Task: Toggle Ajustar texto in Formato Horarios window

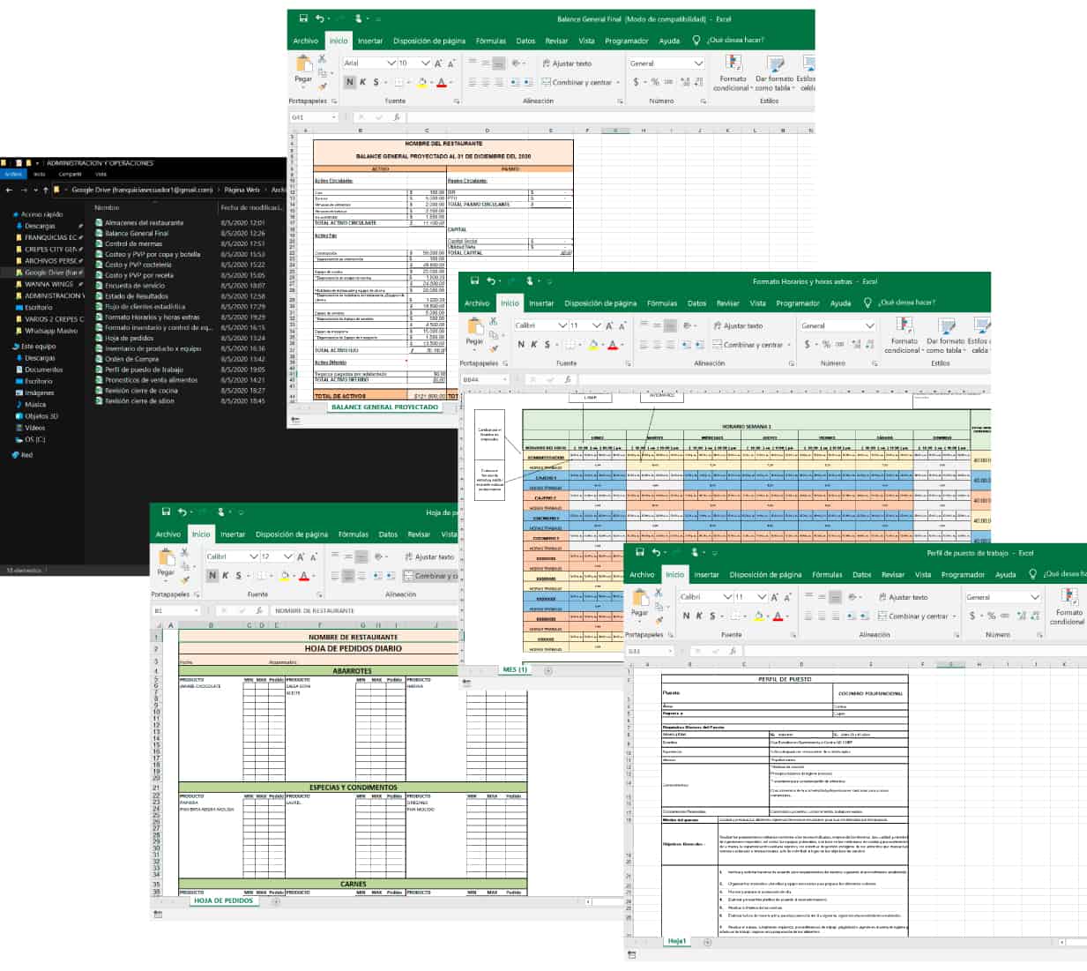Action: pos(738,325)
